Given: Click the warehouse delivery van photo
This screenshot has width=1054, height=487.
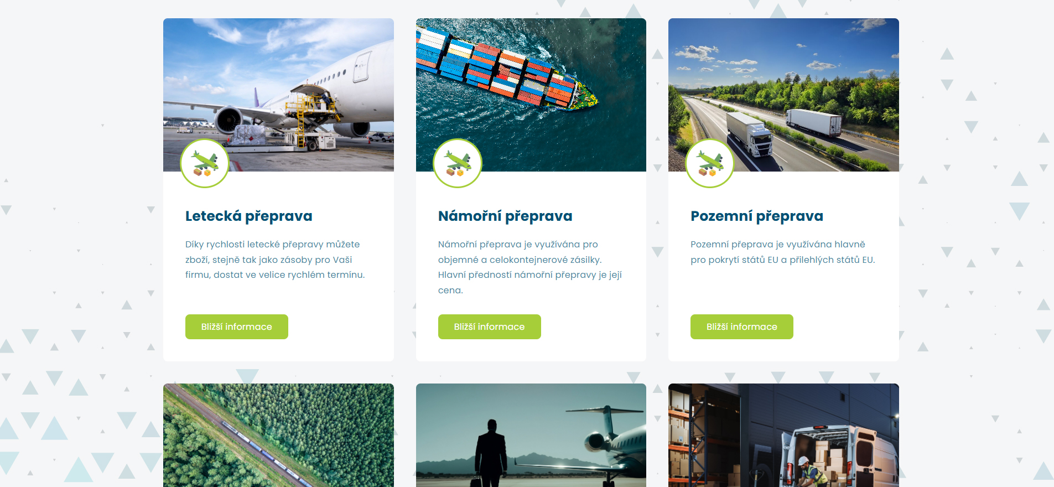Looking at the screenshot, I should (783, 436).
